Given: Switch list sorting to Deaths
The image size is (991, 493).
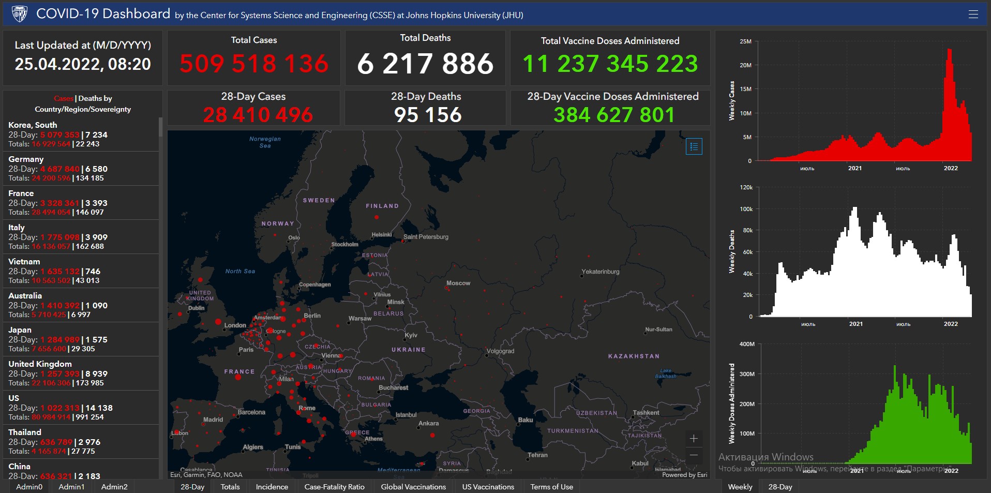Looking at the screenshot, I should click(x=91, y=98).
